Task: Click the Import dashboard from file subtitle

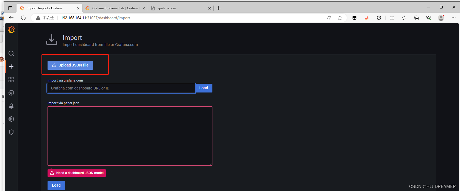Action: [x=100, y=45]
